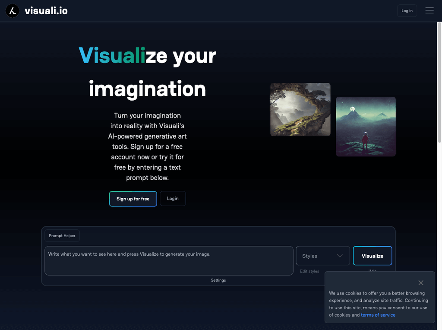Click the visuali.io site name text
This screenshot has height=330, width=442.
point(47,10)
